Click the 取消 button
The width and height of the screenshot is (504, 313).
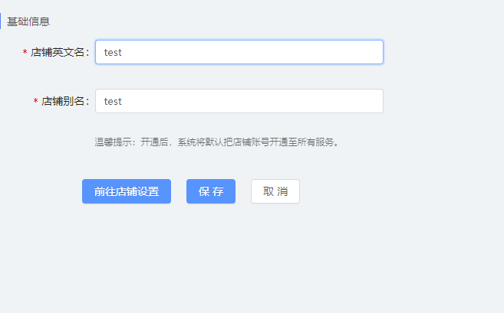(275, 191)
